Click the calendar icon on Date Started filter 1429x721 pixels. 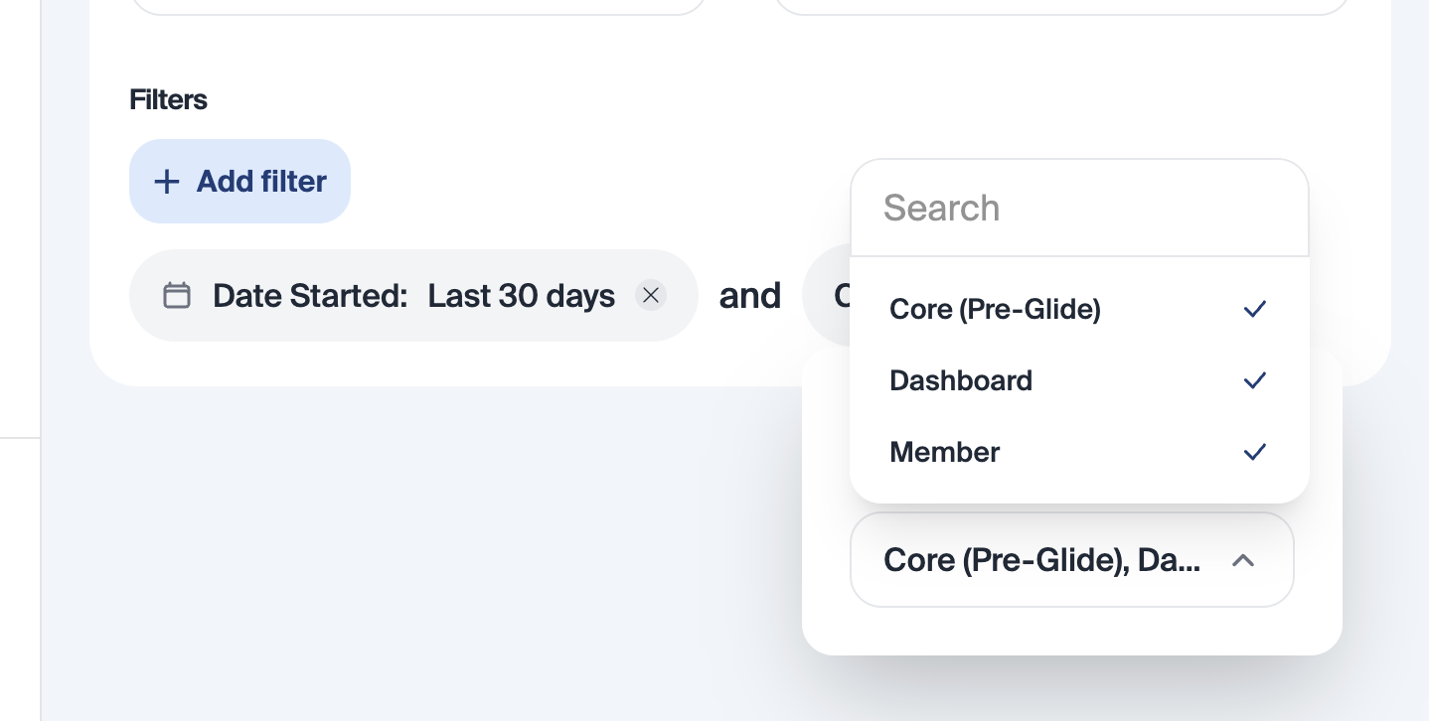177,296
